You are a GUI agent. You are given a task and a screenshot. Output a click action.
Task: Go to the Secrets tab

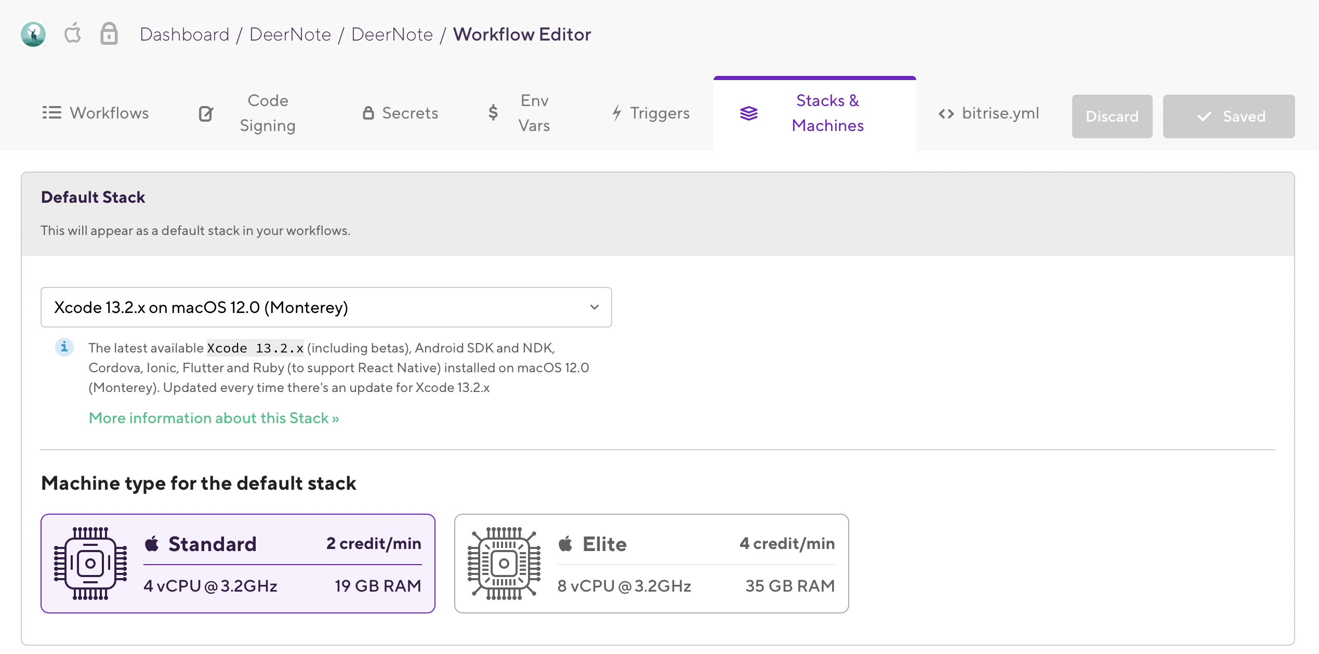click(x=400, y=113)
